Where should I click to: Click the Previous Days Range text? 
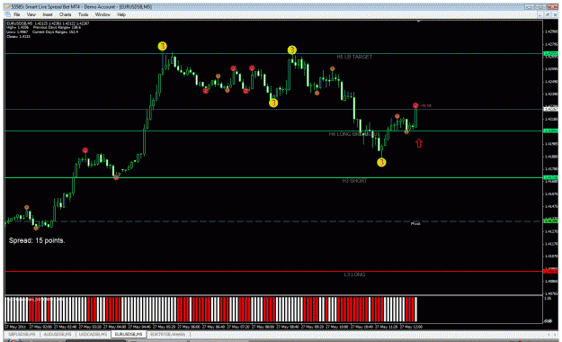click(57, 28)
